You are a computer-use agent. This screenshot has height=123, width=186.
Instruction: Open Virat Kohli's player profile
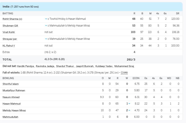9,32
